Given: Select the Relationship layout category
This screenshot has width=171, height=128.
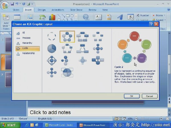Looking at the screenshot, I should [28, 53].
